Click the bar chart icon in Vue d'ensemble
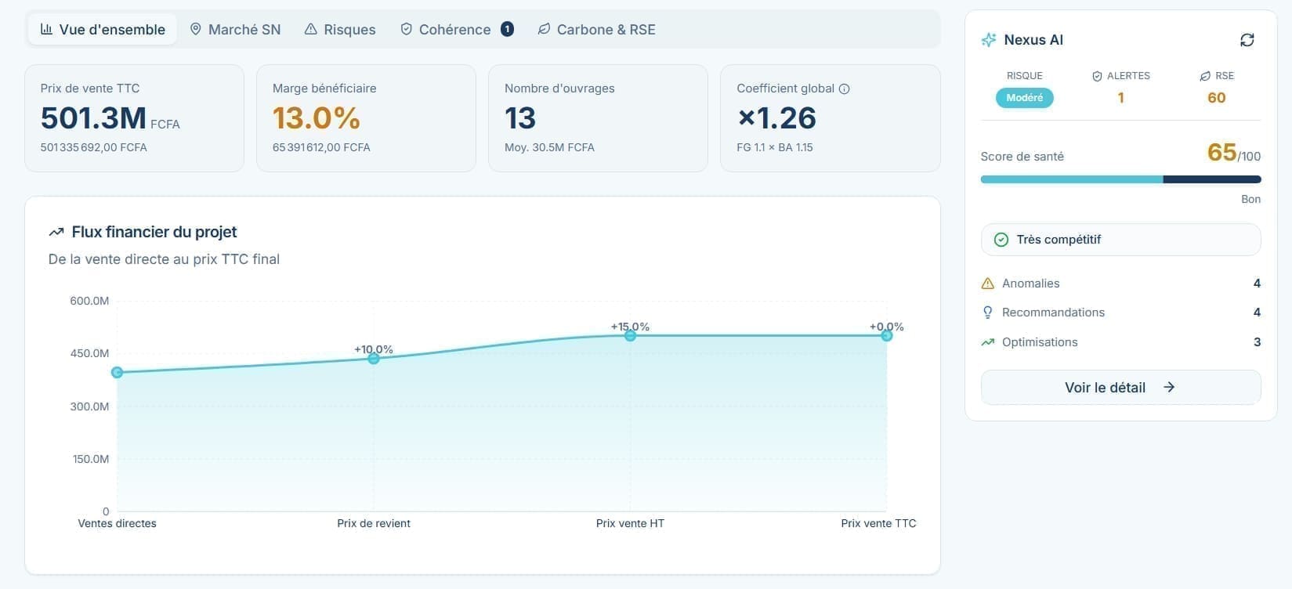Viewport: 1292px width, 589px height. pos(46,30)
